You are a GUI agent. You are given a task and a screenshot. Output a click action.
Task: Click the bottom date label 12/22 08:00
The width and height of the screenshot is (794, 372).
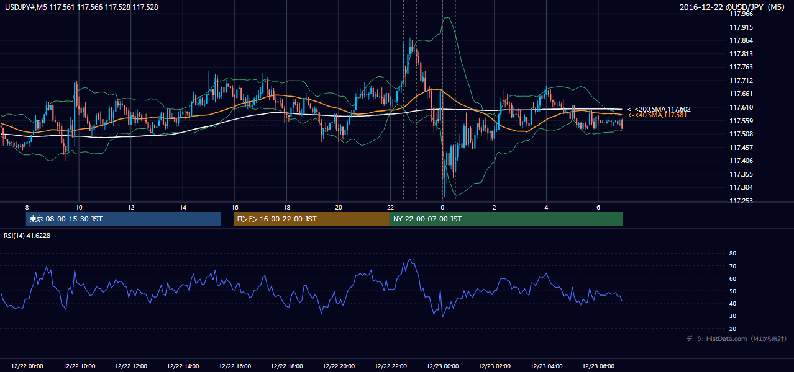pyautogui.click(x=27, y=366)
